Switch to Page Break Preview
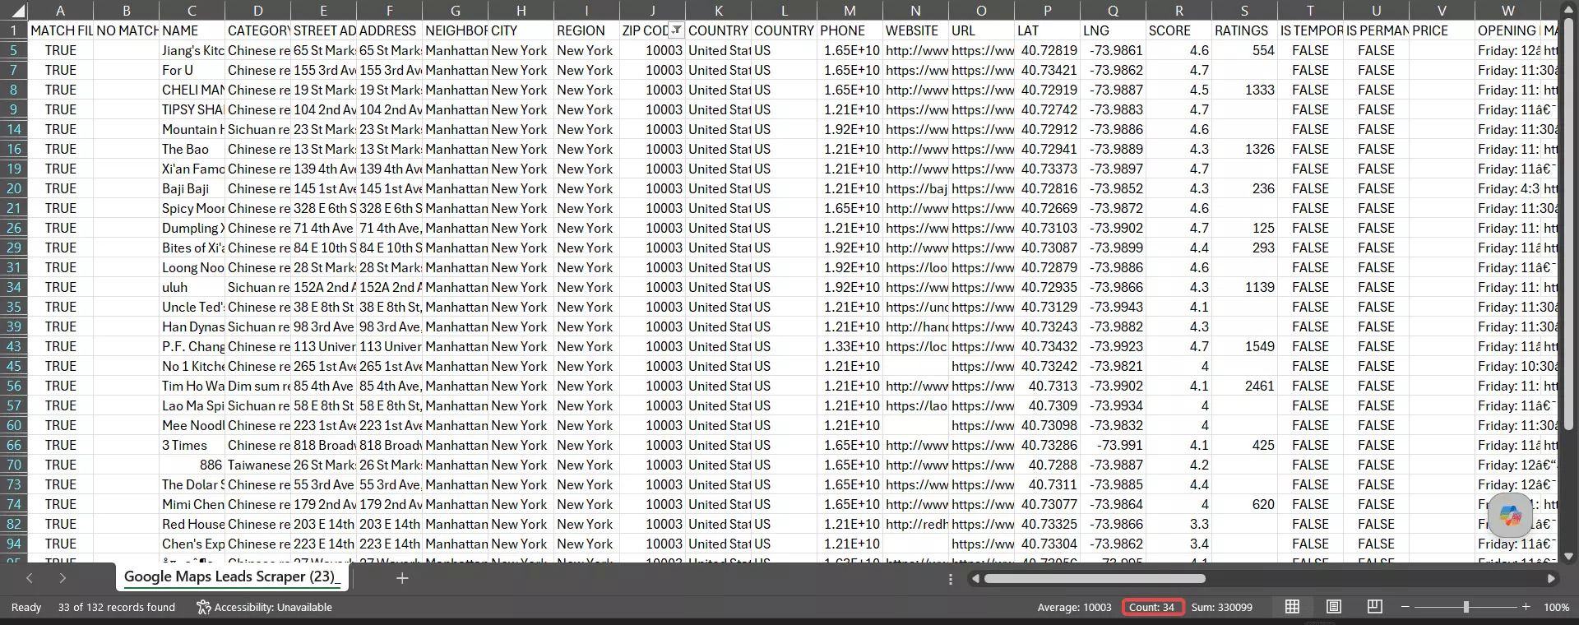 (1374, 607)
